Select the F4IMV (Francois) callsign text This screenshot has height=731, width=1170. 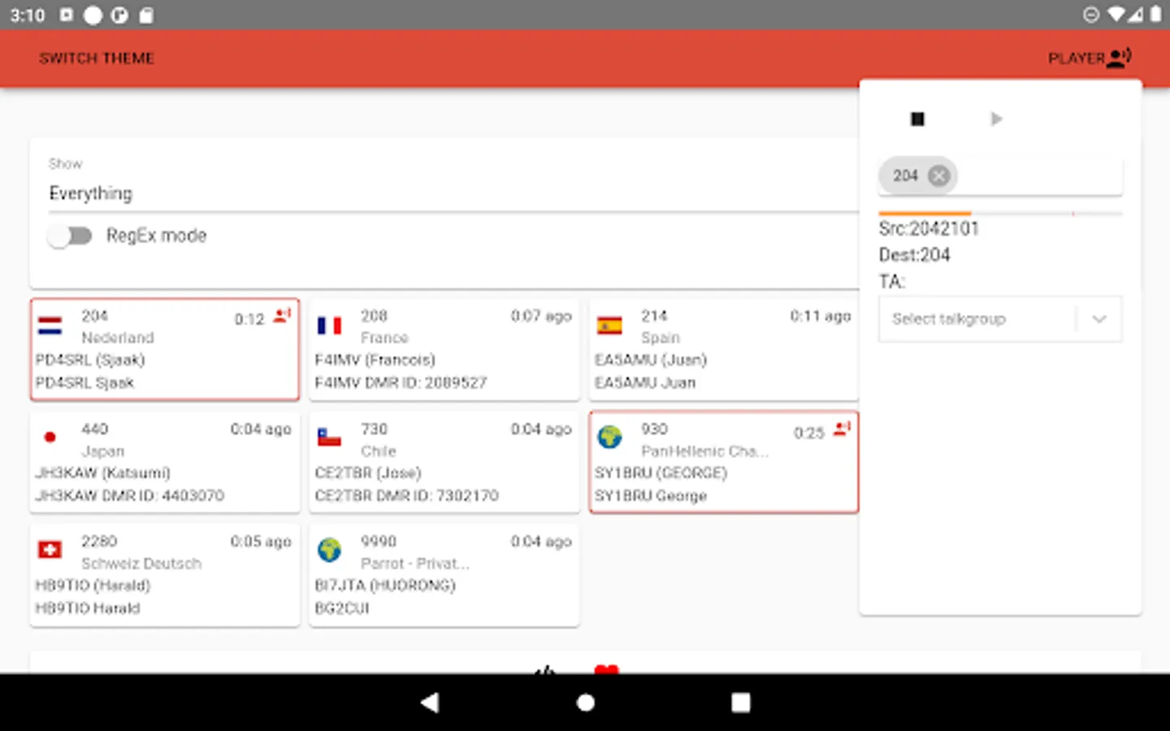pyautogui.click(x=375, y=360)
